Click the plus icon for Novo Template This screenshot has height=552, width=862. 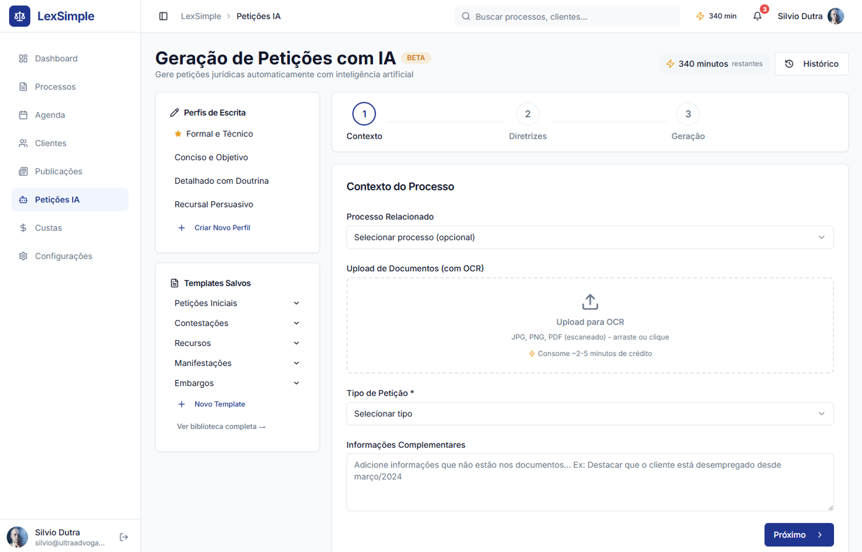tap(182, 404)
